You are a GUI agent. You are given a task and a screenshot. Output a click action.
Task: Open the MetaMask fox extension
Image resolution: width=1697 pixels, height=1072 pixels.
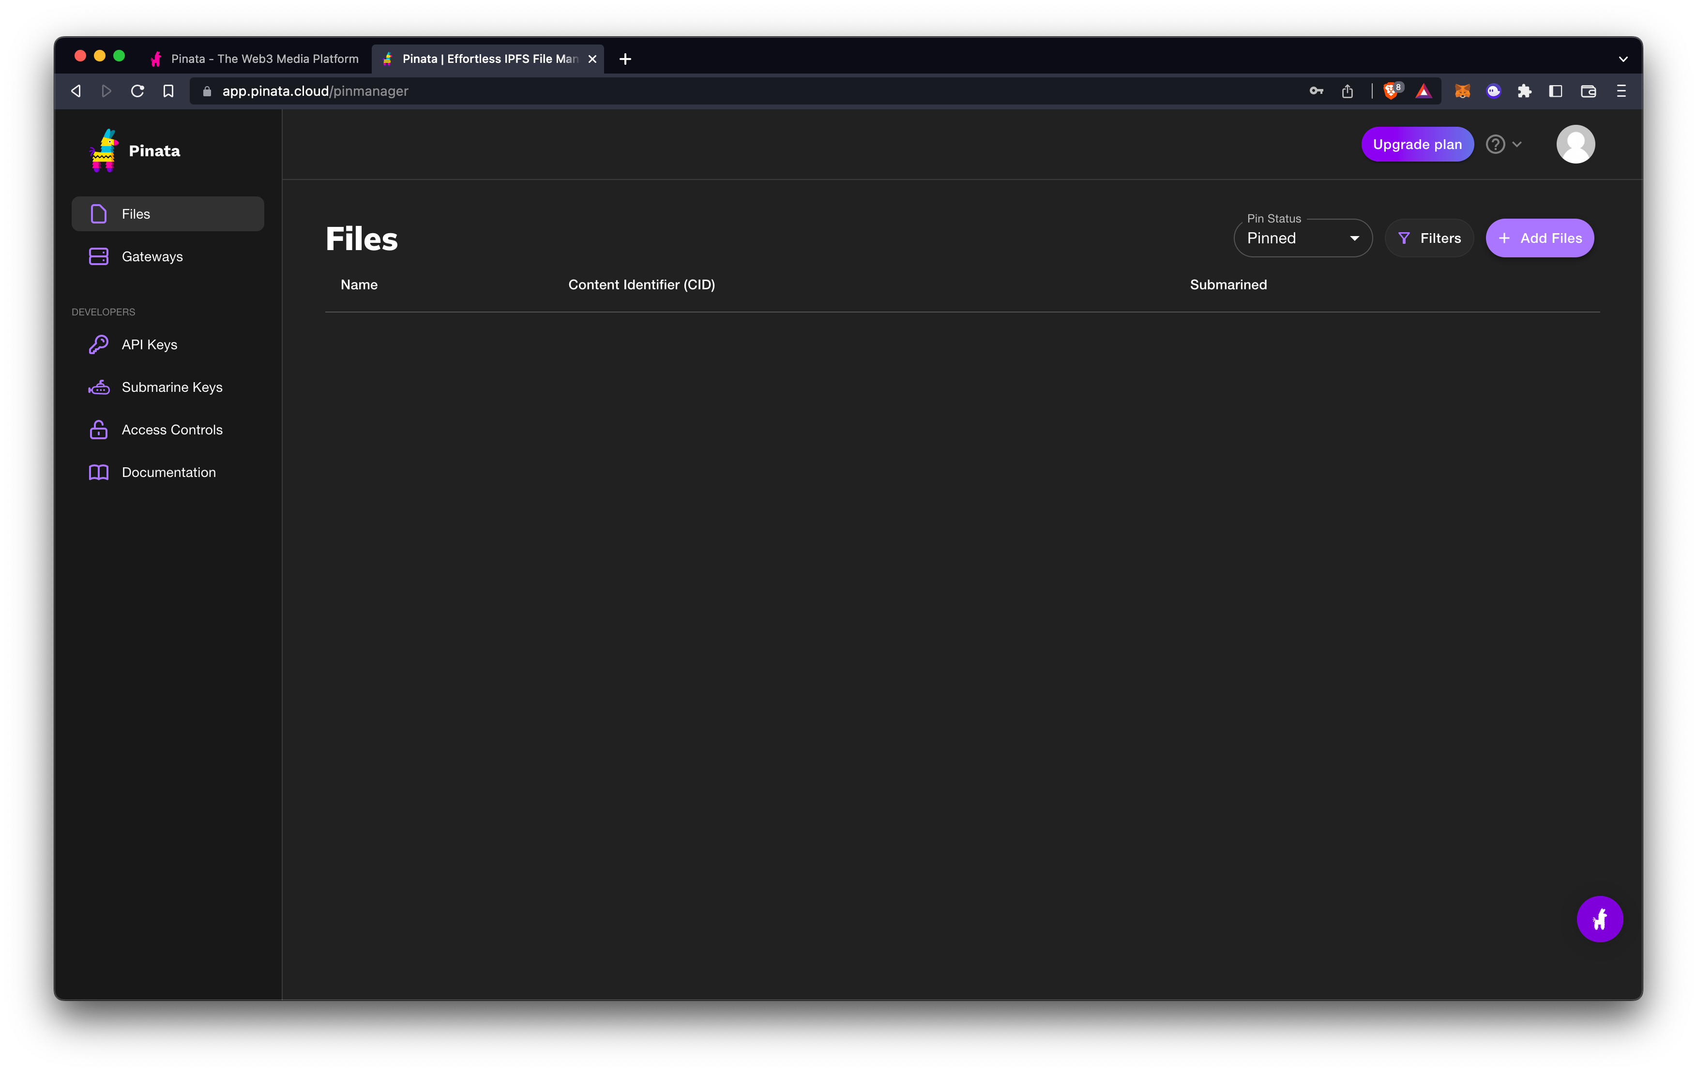(x=1462, y=91)
